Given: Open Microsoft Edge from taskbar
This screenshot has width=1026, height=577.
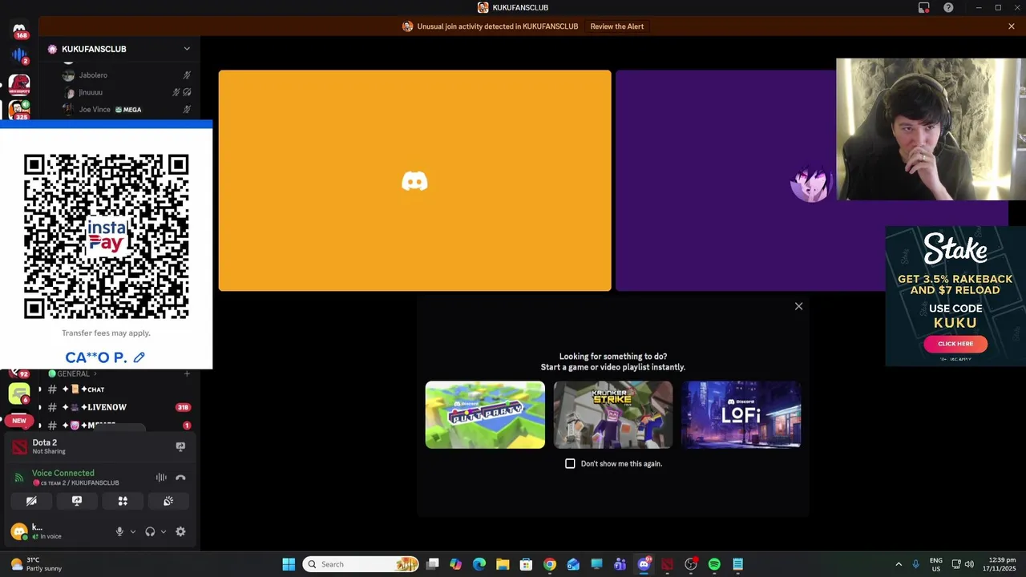Looking at the screenshot, I should click(x=479, y=564).
